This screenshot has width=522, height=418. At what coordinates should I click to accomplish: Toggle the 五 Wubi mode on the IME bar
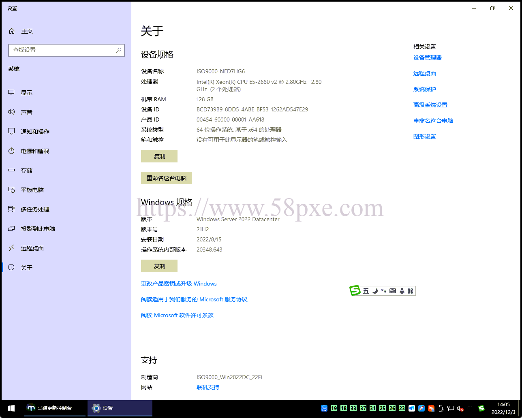tap(366, 291)
